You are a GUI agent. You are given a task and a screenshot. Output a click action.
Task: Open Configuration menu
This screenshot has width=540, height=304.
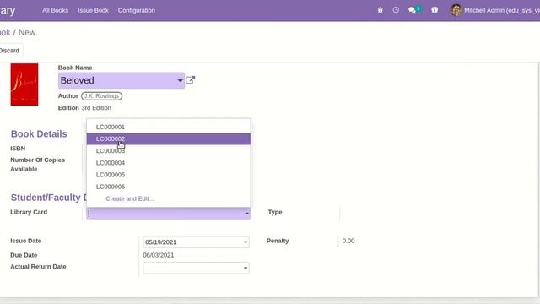coord(137,10)
